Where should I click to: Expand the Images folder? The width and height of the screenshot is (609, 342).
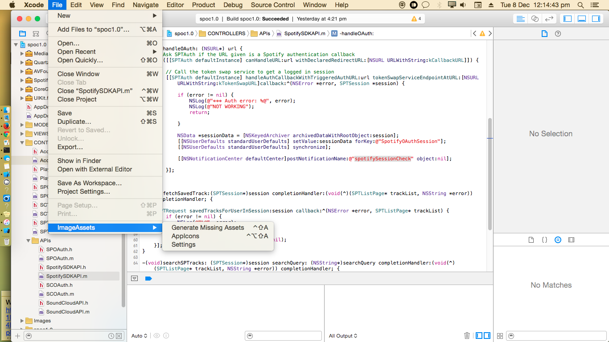click(x=22, y=321)
